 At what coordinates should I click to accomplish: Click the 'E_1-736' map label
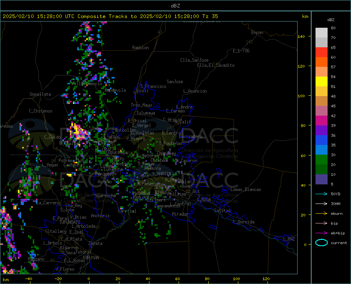241,51
